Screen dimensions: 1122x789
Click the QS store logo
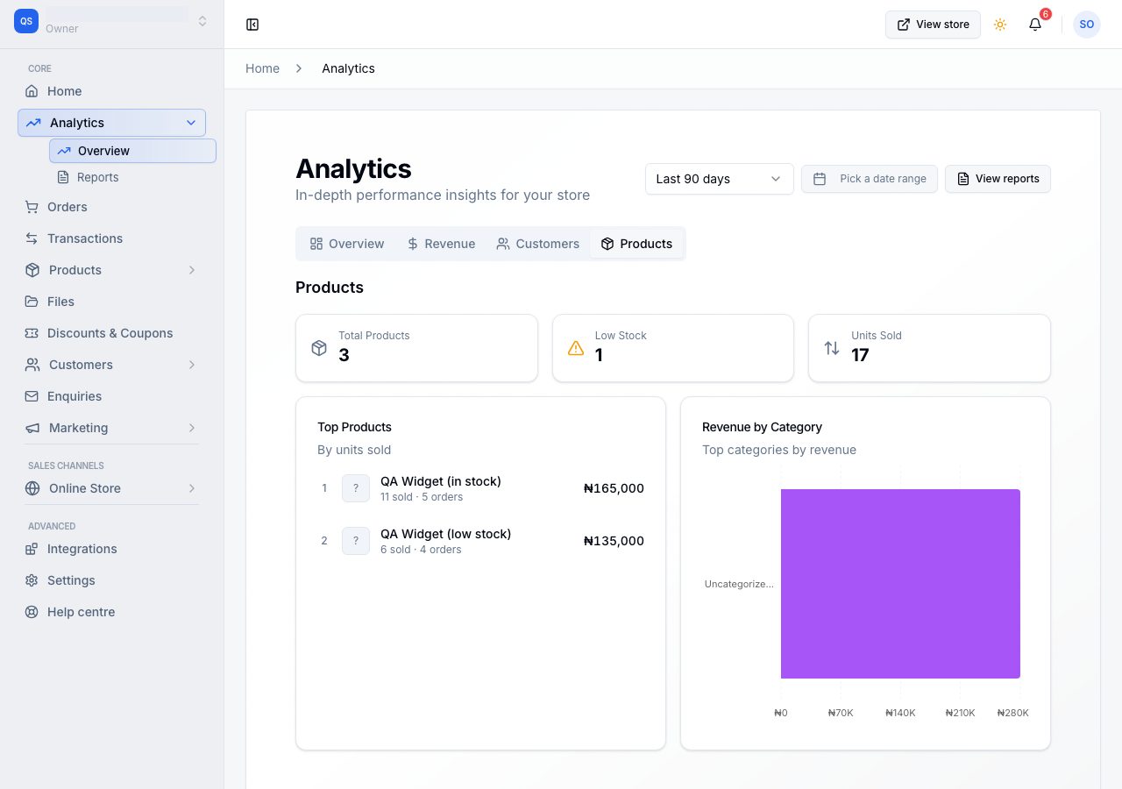click(26, 21)
